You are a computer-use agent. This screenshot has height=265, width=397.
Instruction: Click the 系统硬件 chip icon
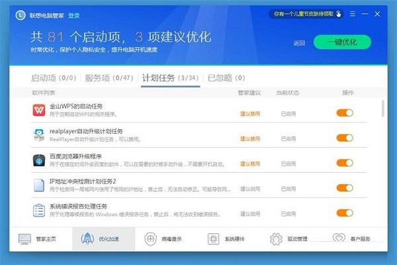pyautogui.click(x=213, y=239)
